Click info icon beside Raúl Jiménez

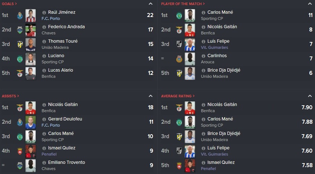[44, 12]
